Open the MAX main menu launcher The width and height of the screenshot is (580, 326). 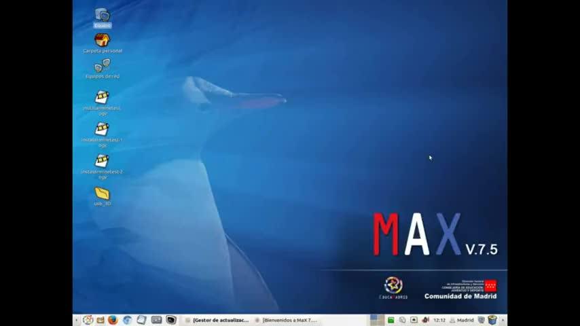click(88, 320)
